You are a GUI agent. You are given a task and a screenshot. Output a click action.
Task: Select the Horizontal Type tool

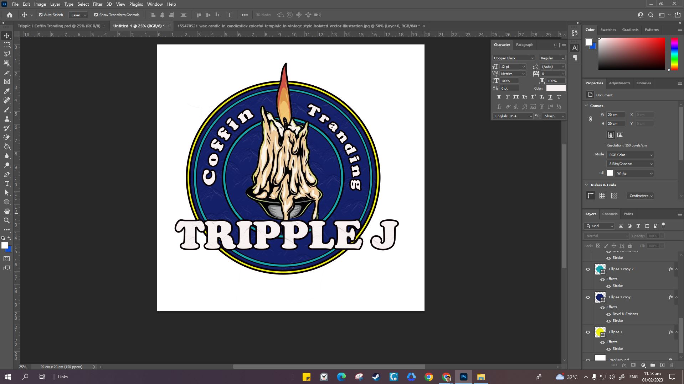(7, 183)
